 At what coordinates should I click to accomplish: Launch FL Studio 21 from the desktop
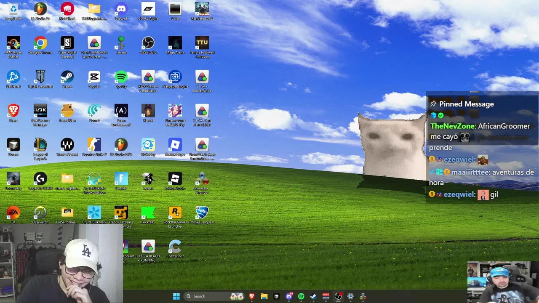[40, 11]
